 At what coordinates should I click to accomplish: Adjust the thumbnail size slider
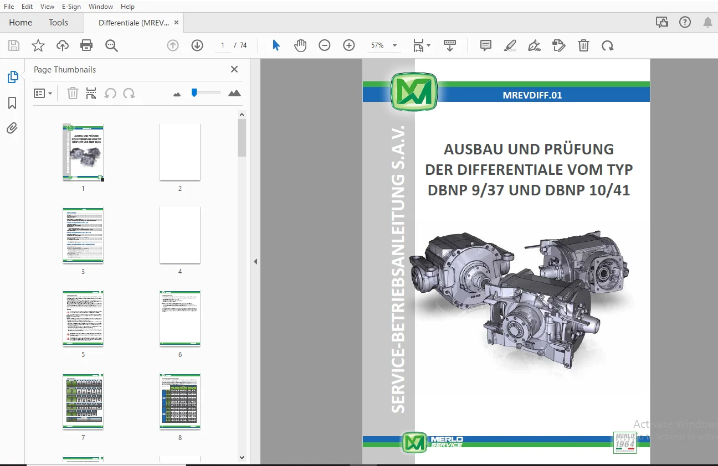(194, 92)
